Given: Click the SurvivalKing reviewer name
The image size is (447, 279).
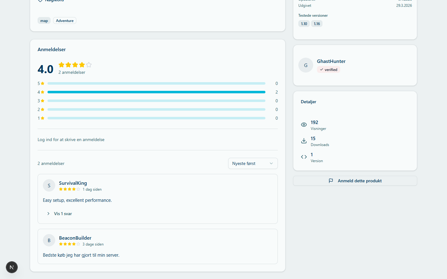Looking at the screenshot, I should (73, 183).
